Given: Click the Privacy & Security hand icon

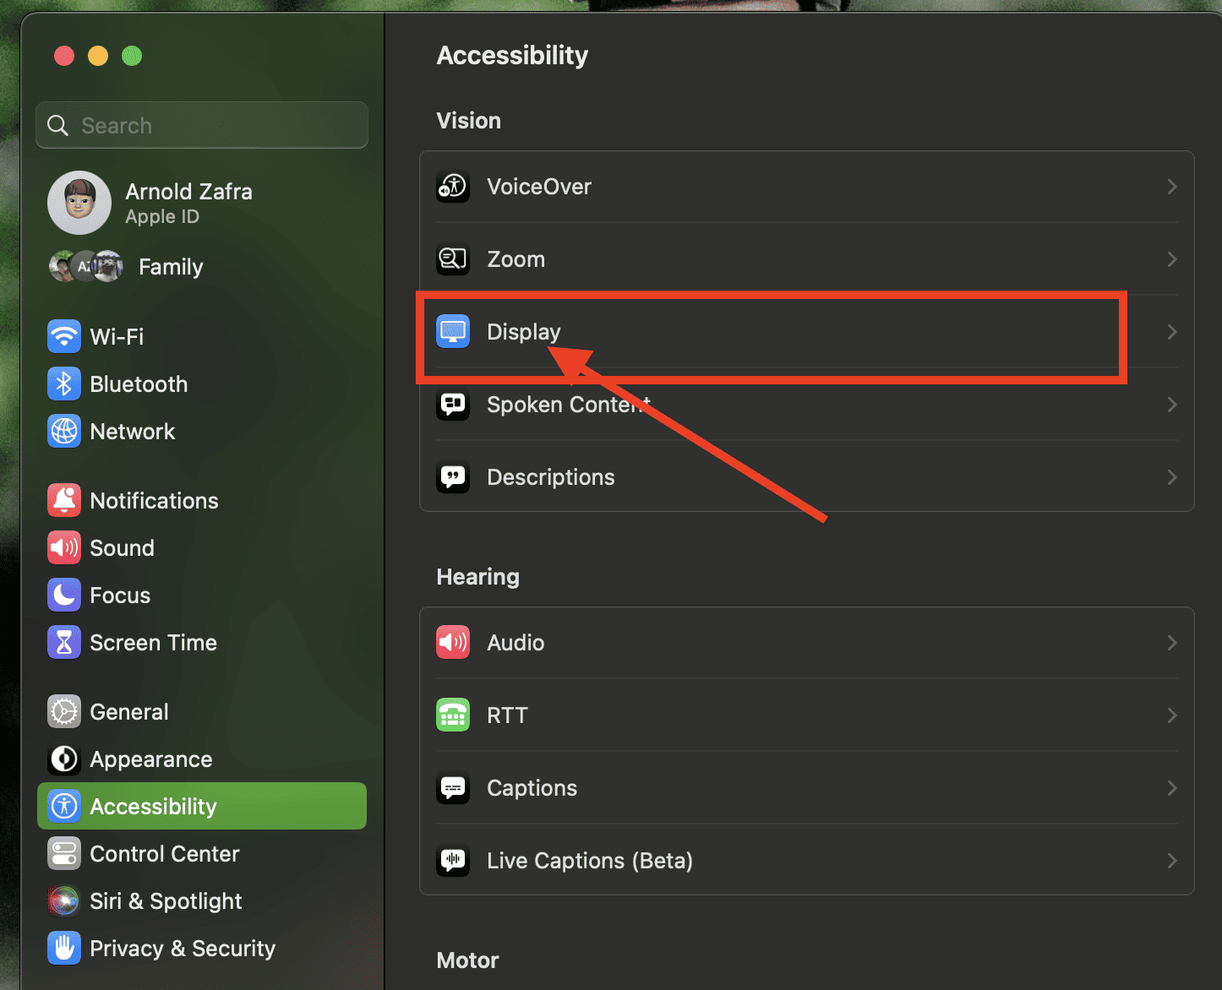Looking at the screenshot, I should click(64, 949).
